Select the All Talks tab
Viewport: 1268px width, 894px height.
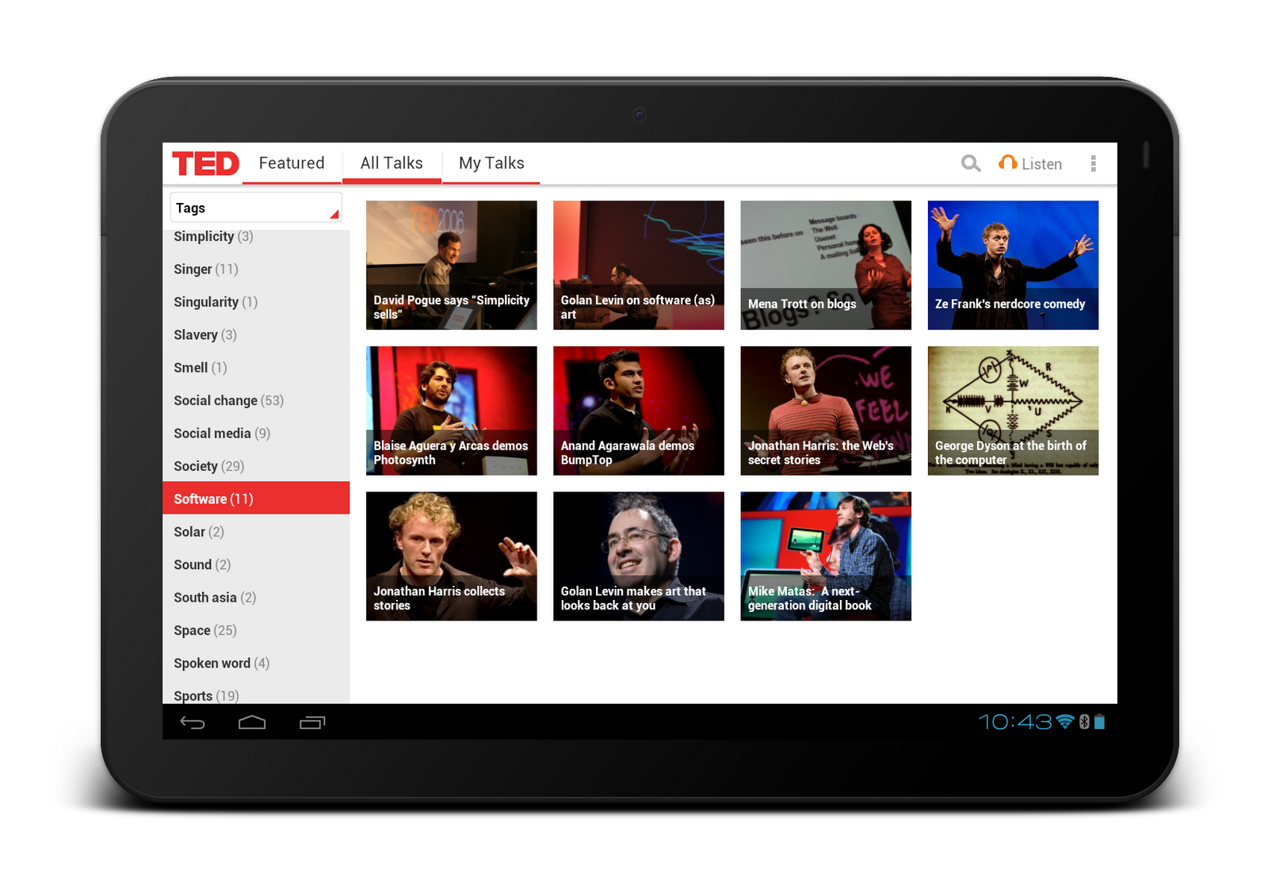coord(391,163)
